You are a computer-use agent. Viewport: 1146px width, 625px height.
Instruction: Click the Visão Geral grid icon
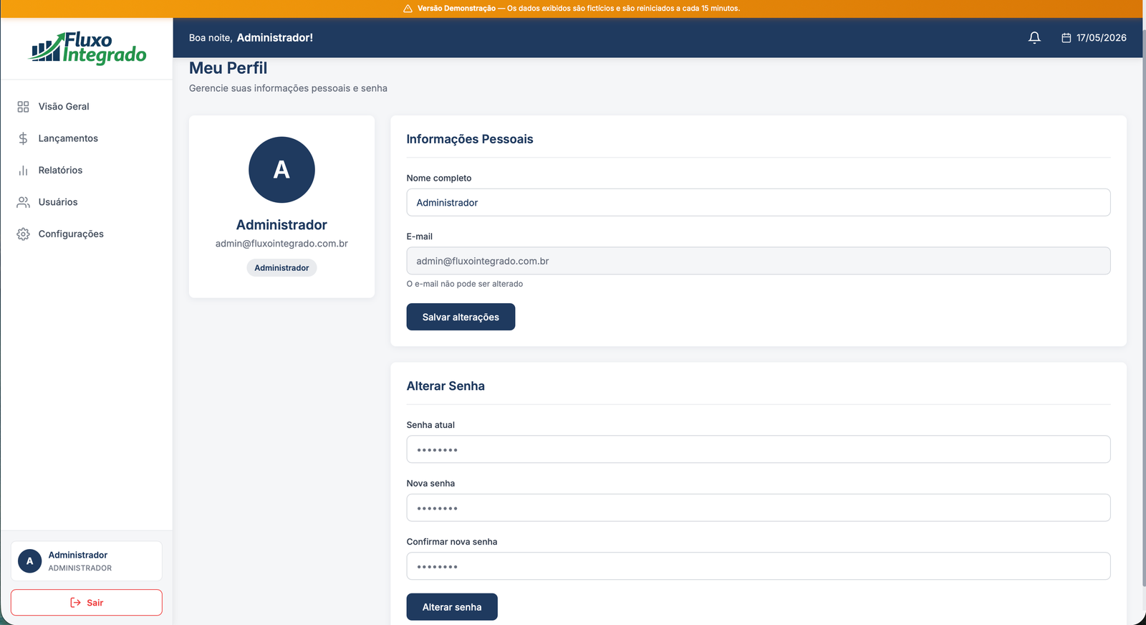point(23,107)
